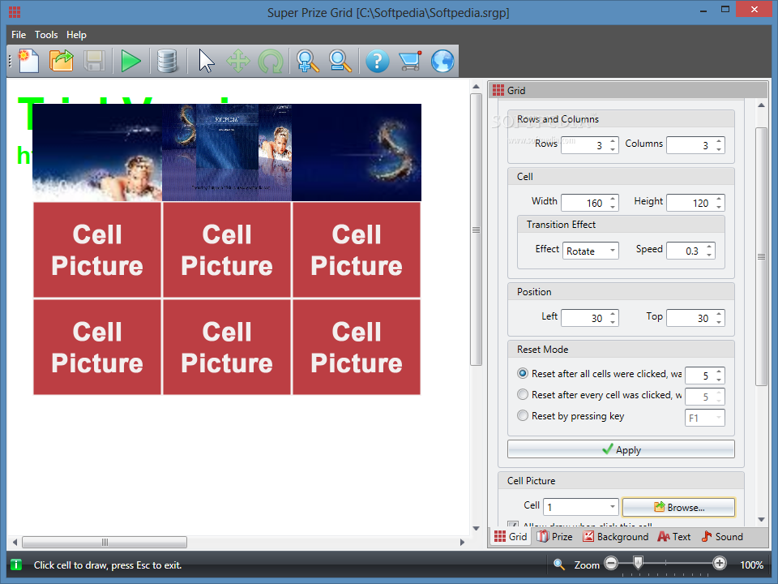Click the properties panel scroll-down arrow
Image resolution: width=778 pixels, height=584 pixels.
click(x=761, y=519)
